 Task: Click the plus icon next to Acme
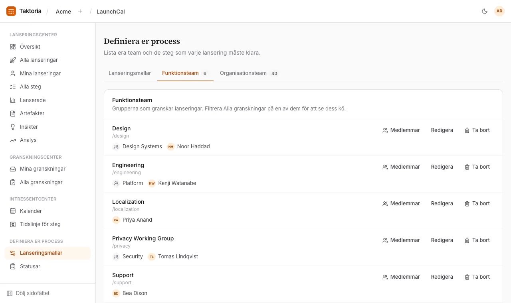pos(80,11)
